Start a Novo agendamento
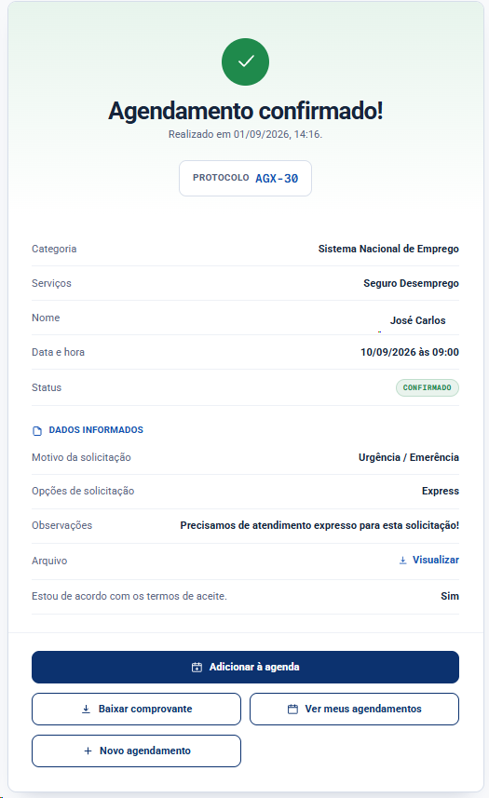 [136, 751]
